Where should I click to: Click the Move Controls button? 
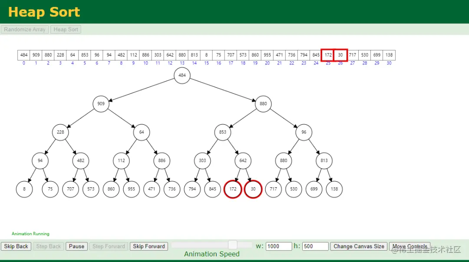coord(410,246)
